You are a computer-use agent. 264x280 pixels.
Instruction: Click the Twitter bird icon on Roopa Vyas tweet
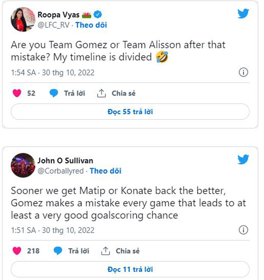243,14
